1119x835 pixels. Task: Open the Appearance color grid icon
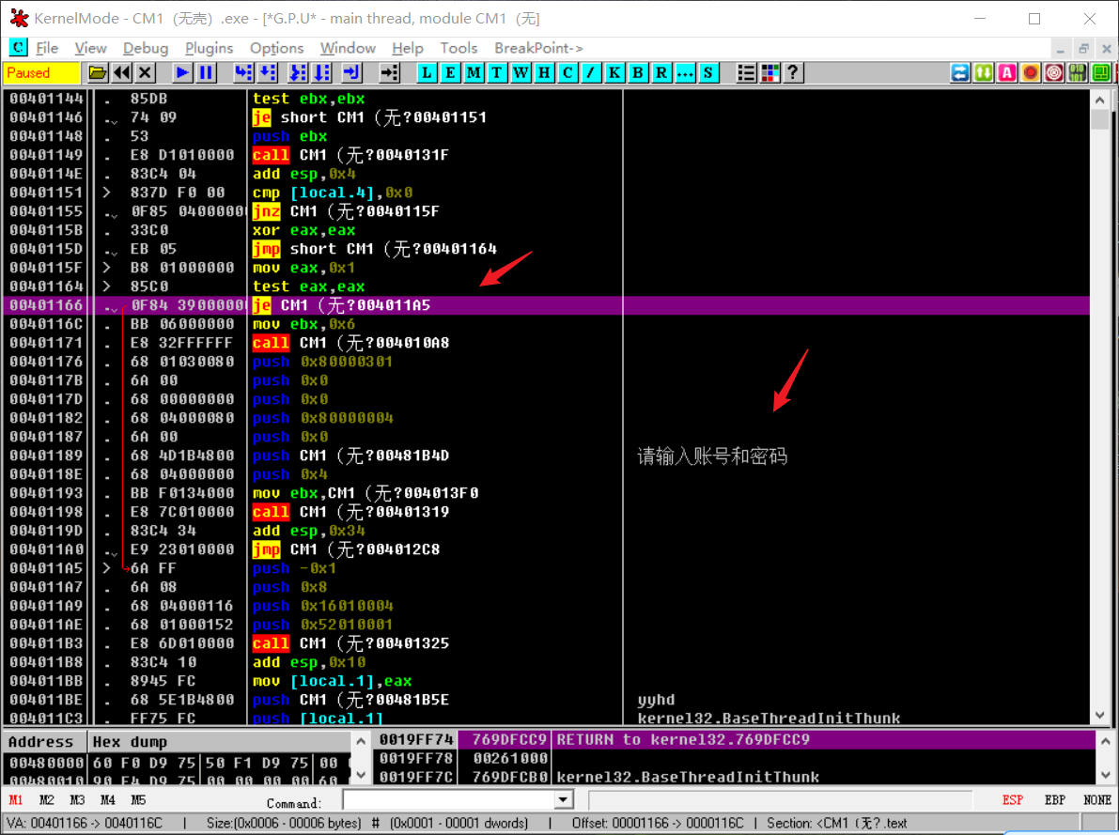point(769,72)
